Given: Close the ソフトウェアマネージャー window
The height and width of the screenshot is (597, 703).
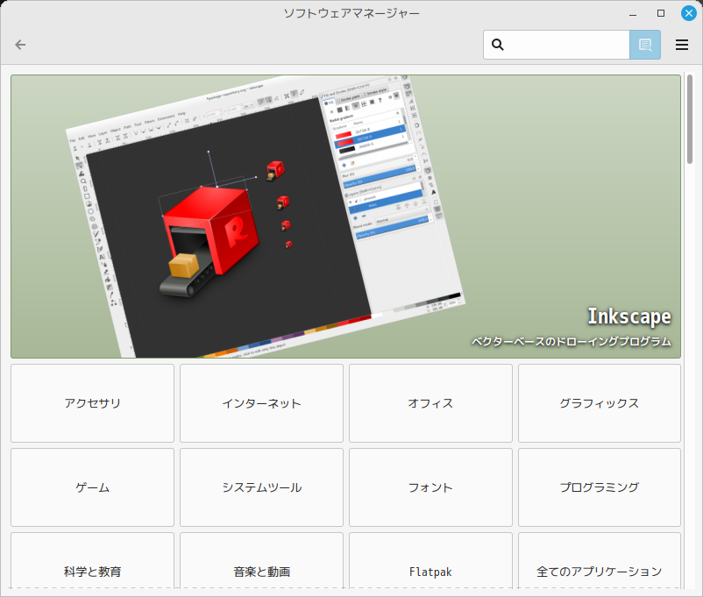Looking at the screenshot, I should click(689, 13).
